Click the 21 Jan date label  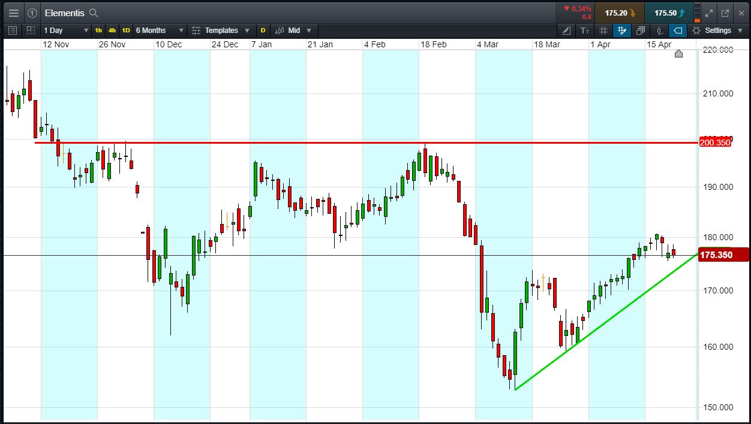click(320, 44)
